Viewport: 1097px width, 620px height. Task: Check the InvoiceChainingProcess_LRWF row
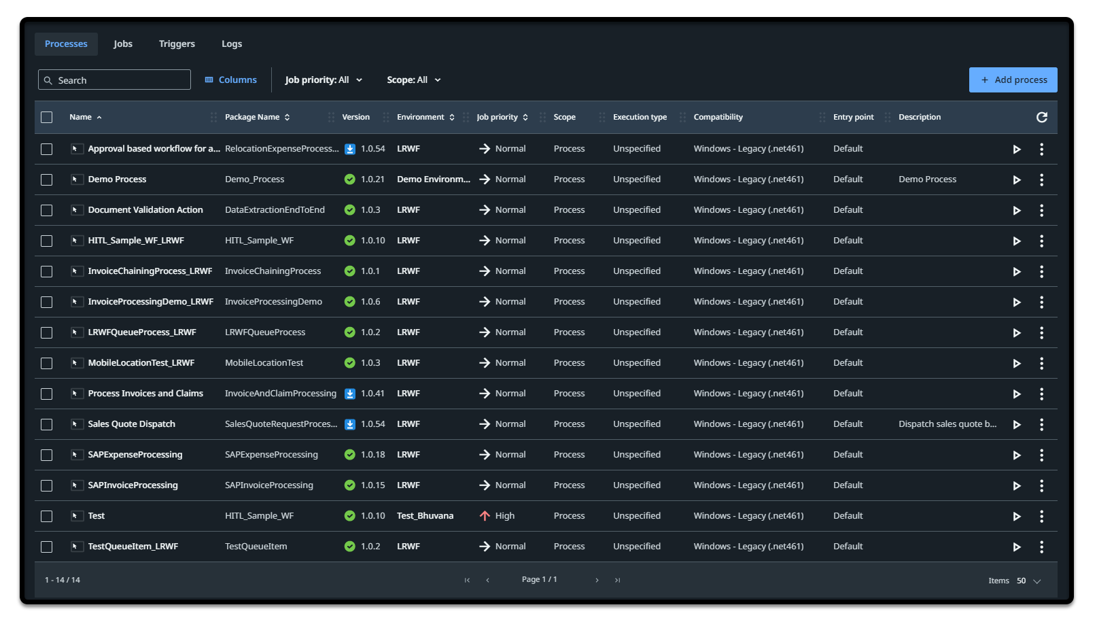[47, 272]
